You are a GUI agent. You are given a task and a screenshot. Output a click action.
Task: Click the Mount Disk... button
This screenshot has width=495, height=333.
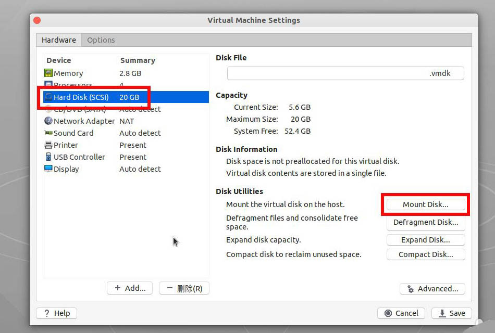click(426, 204)
